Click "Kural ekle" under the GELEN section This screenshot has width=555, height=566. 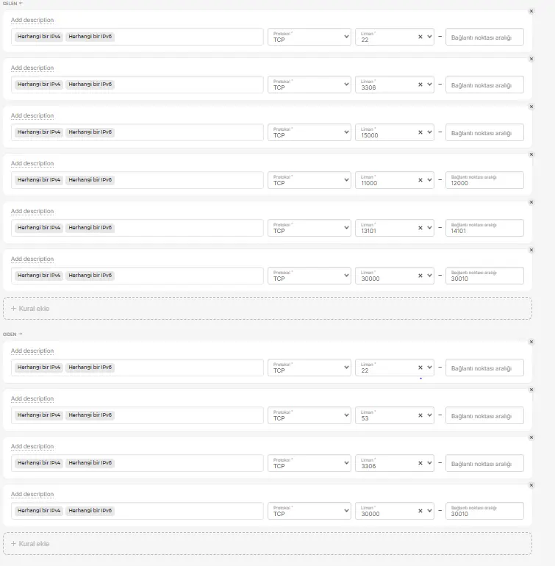click(30, 309)
